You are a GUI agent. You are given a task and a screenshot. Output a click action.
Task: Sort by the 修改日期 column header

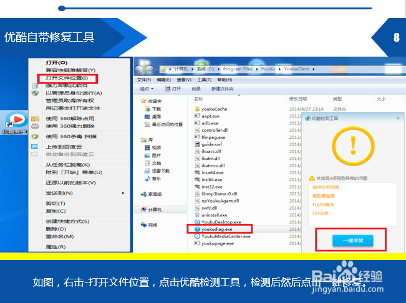[297, 99]
